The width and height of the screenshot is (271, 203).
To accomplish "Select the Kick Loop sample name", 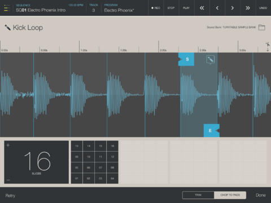I will pos(28,28).
